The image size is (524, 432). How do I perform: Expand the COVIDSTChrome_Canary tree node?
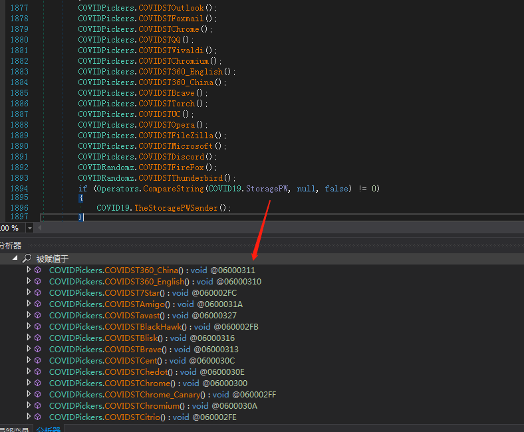29,394
